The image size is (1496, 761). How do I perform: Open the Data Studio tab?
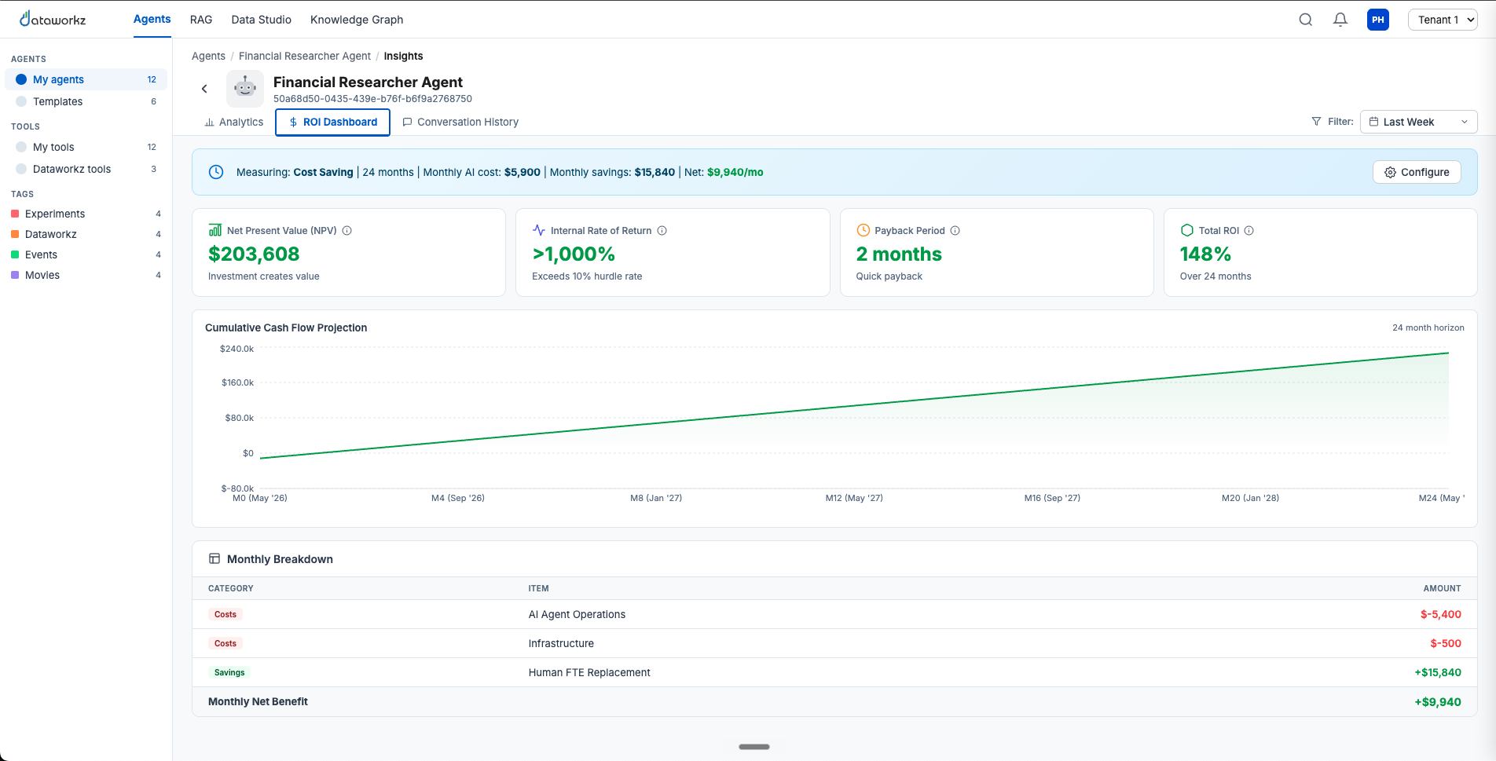pos(262,20)
